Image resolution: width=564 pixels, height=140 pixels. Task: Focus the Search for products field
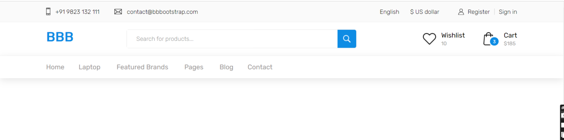point(232,39)
